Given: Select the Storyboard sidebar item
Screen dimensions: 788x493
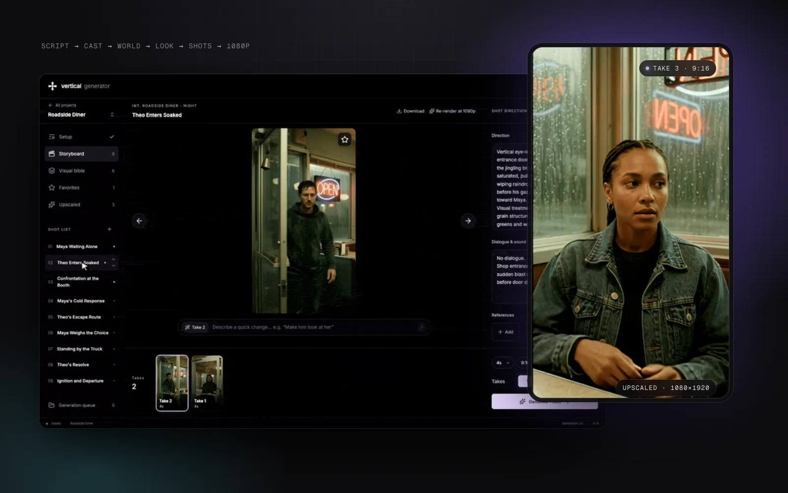Looking at the screenshot, I should click(x=81, y=154).
